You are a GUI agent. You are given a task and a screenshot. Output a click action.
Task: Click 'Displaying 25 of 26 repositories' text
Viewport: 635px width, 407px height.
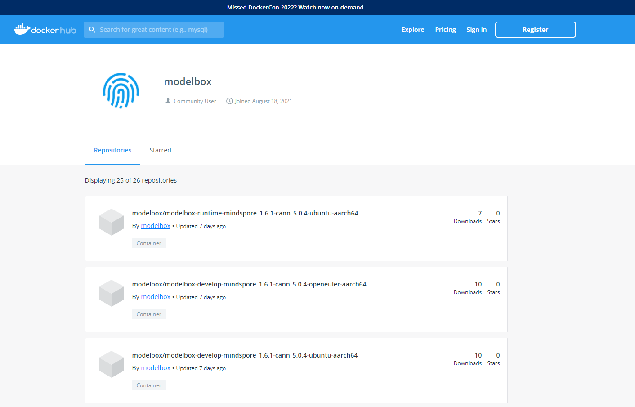tap(131, 180)
